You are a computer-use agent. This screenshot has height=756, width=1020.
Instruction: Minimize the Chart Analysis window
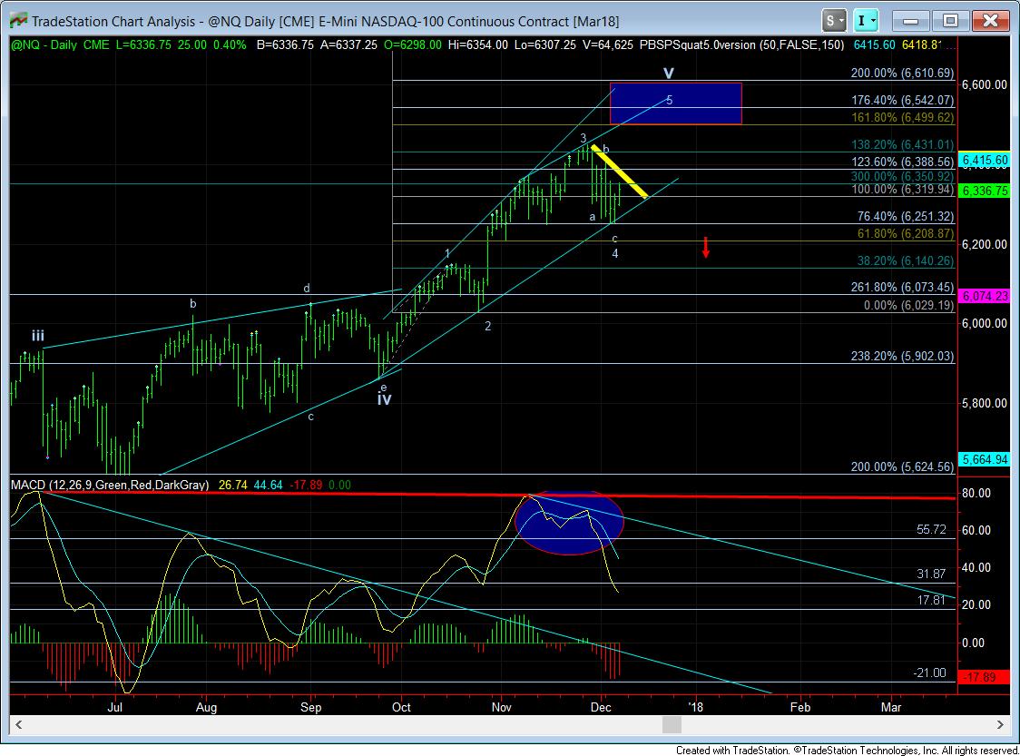pyautogui.click(x=917, y=20)
